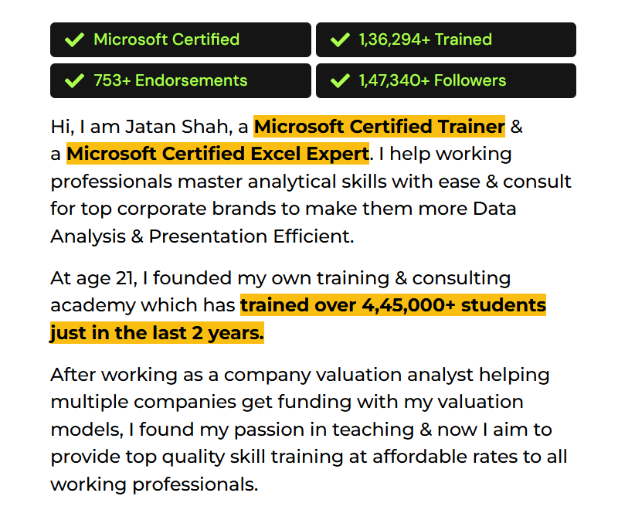Click highlighted text Microsoft Certified Trainer
The width and height of the screenshot is (618, 520).
coord(379,126)
